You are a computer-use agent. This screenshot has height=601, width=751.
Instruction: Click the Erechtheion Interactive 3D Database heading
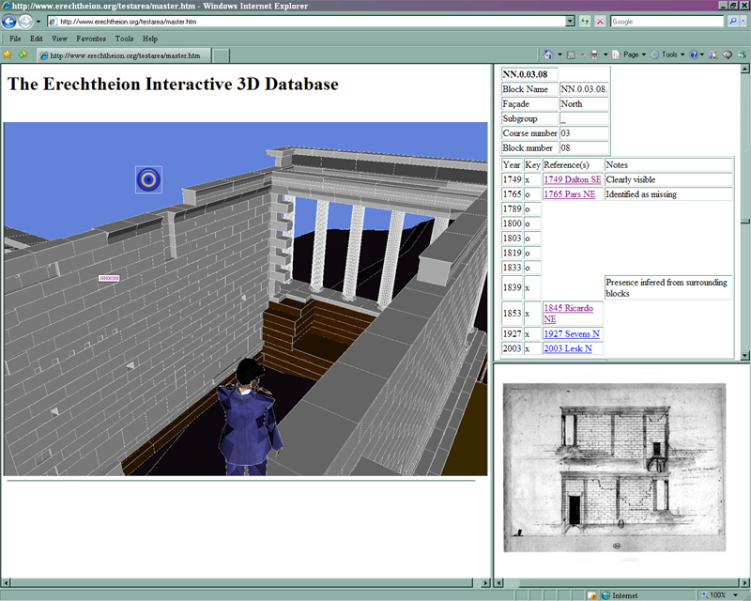pyautogui.click(x=173, y=84)
